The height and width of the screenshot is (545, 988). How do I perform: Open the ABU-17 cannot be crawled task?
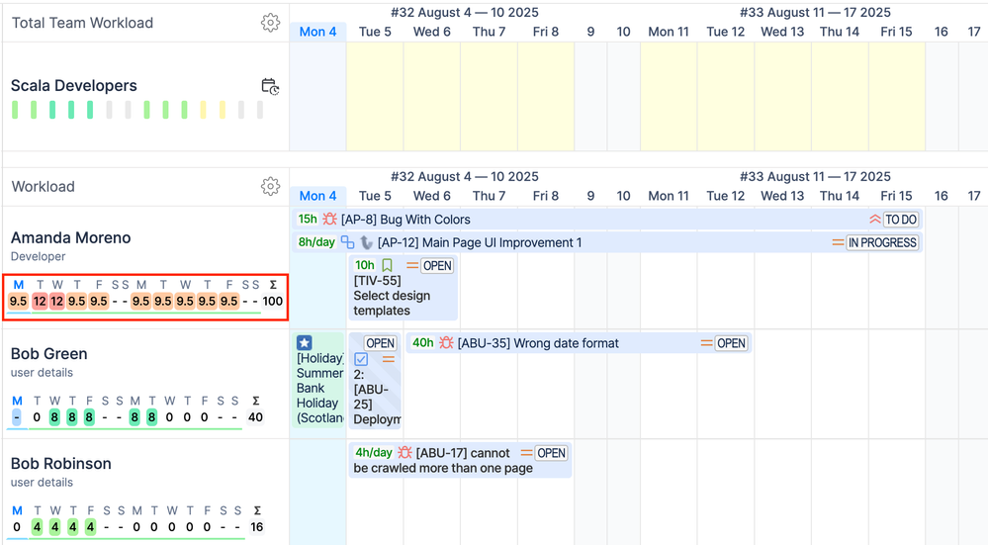point(460,460)
